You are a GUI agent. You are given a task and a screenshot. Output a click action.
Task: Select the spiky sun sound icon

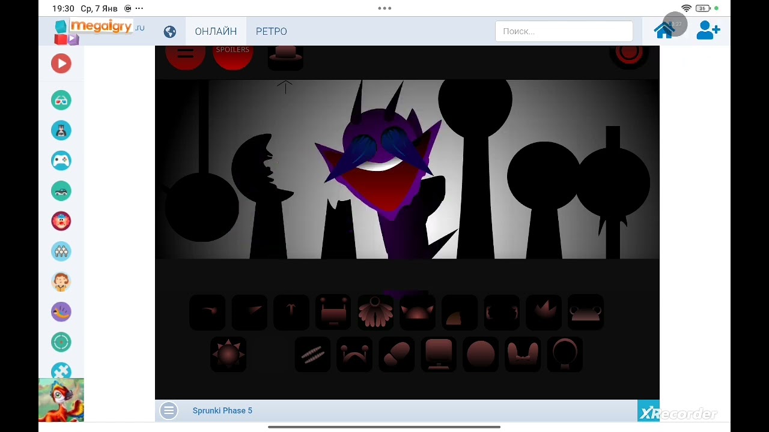tap(228, 354)
